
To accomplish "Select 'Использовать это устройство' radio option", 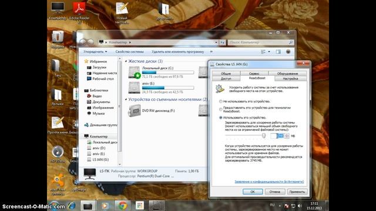I will [220, 117].
